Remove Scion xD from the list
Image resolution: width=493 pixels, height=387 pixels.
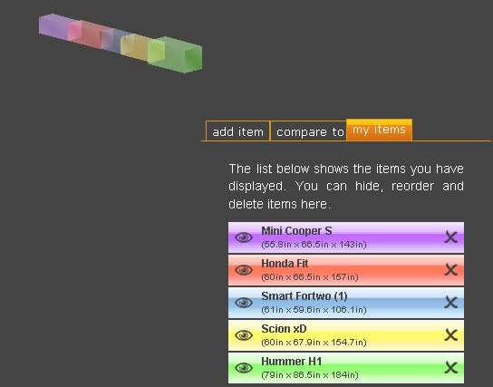tap(451, 335)
